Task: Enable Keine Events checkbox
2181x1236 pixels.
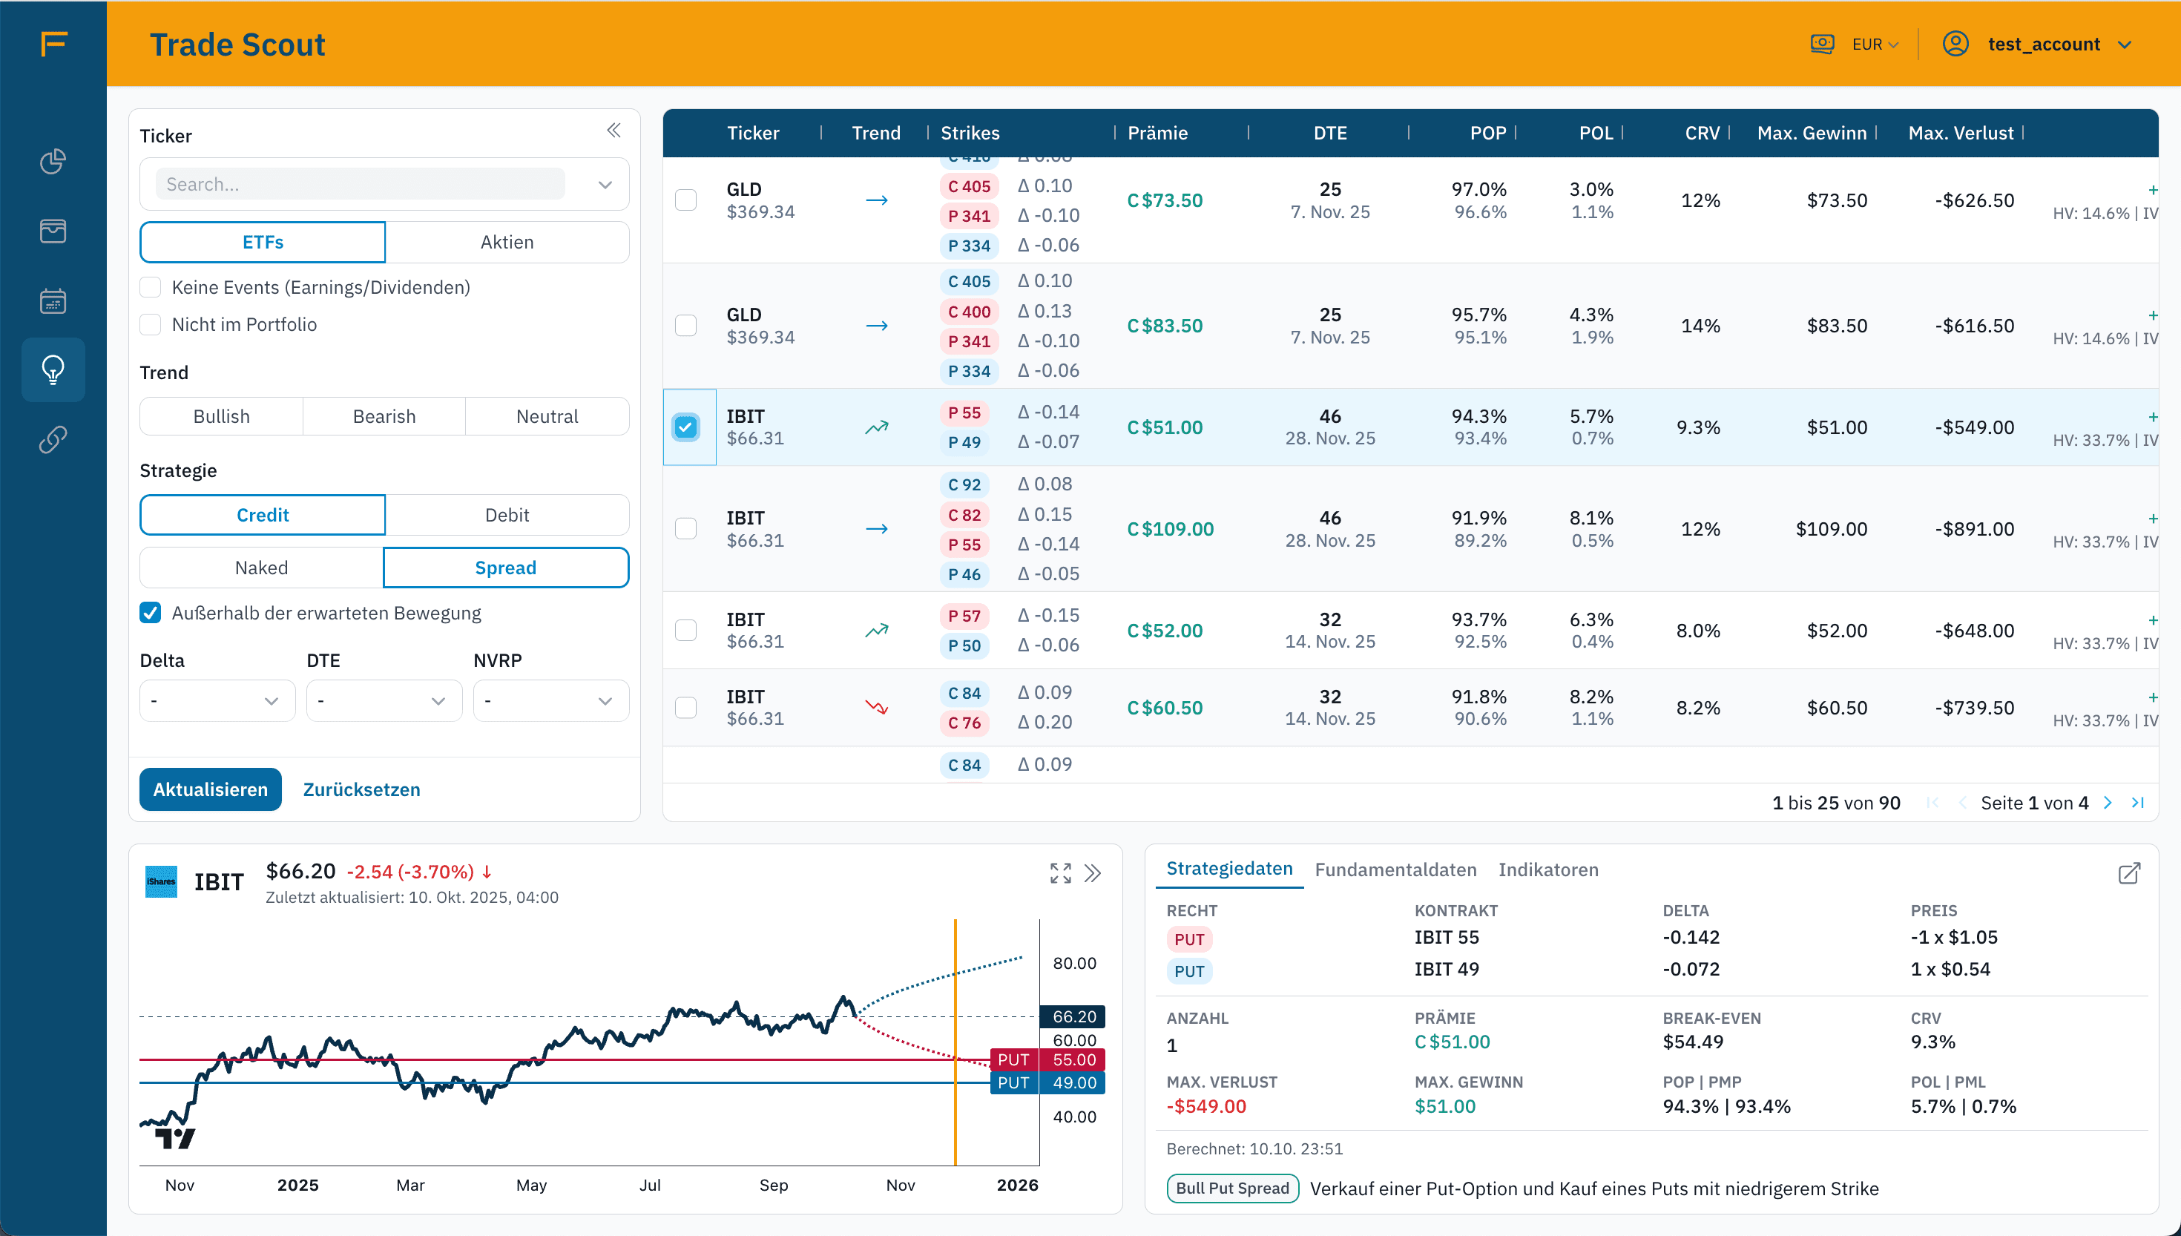Action: point(150,287)
